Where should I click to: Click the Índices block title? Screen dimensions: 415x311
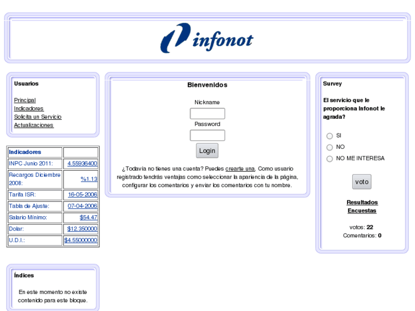click(24, 275)
